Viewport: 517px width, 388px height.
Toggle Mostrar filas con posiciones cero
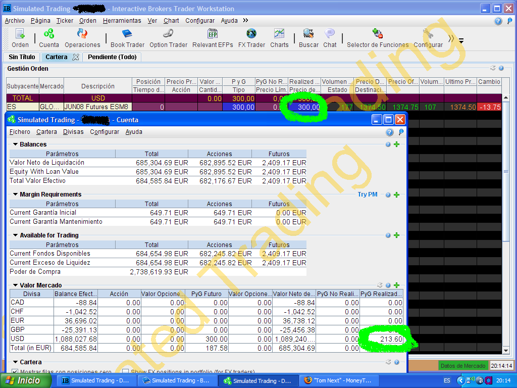pos(15,371)
